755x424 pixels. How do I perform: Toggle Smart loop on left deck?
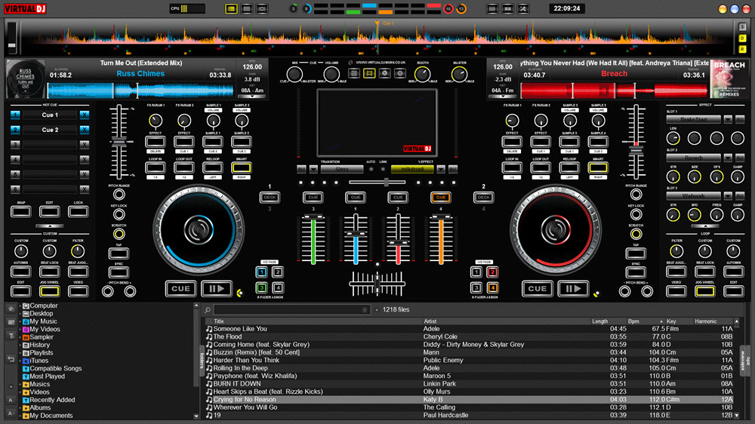click(242, 167)
